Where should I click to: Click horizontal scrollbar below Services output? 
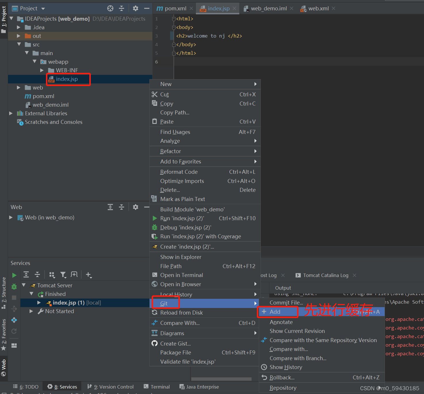[x=221, y=379]
